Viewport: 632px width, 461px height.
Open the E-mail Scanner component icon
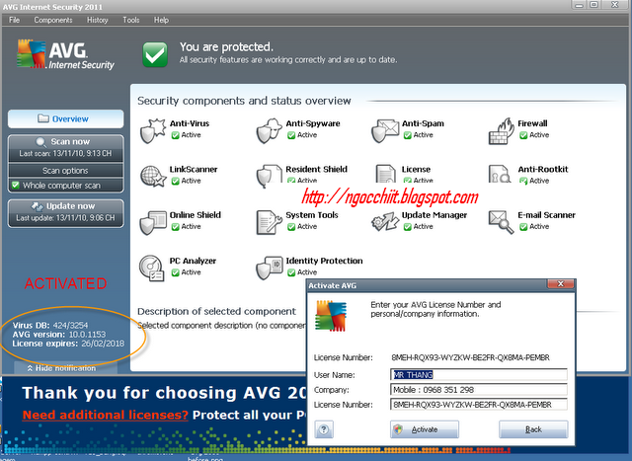(501, 222)
